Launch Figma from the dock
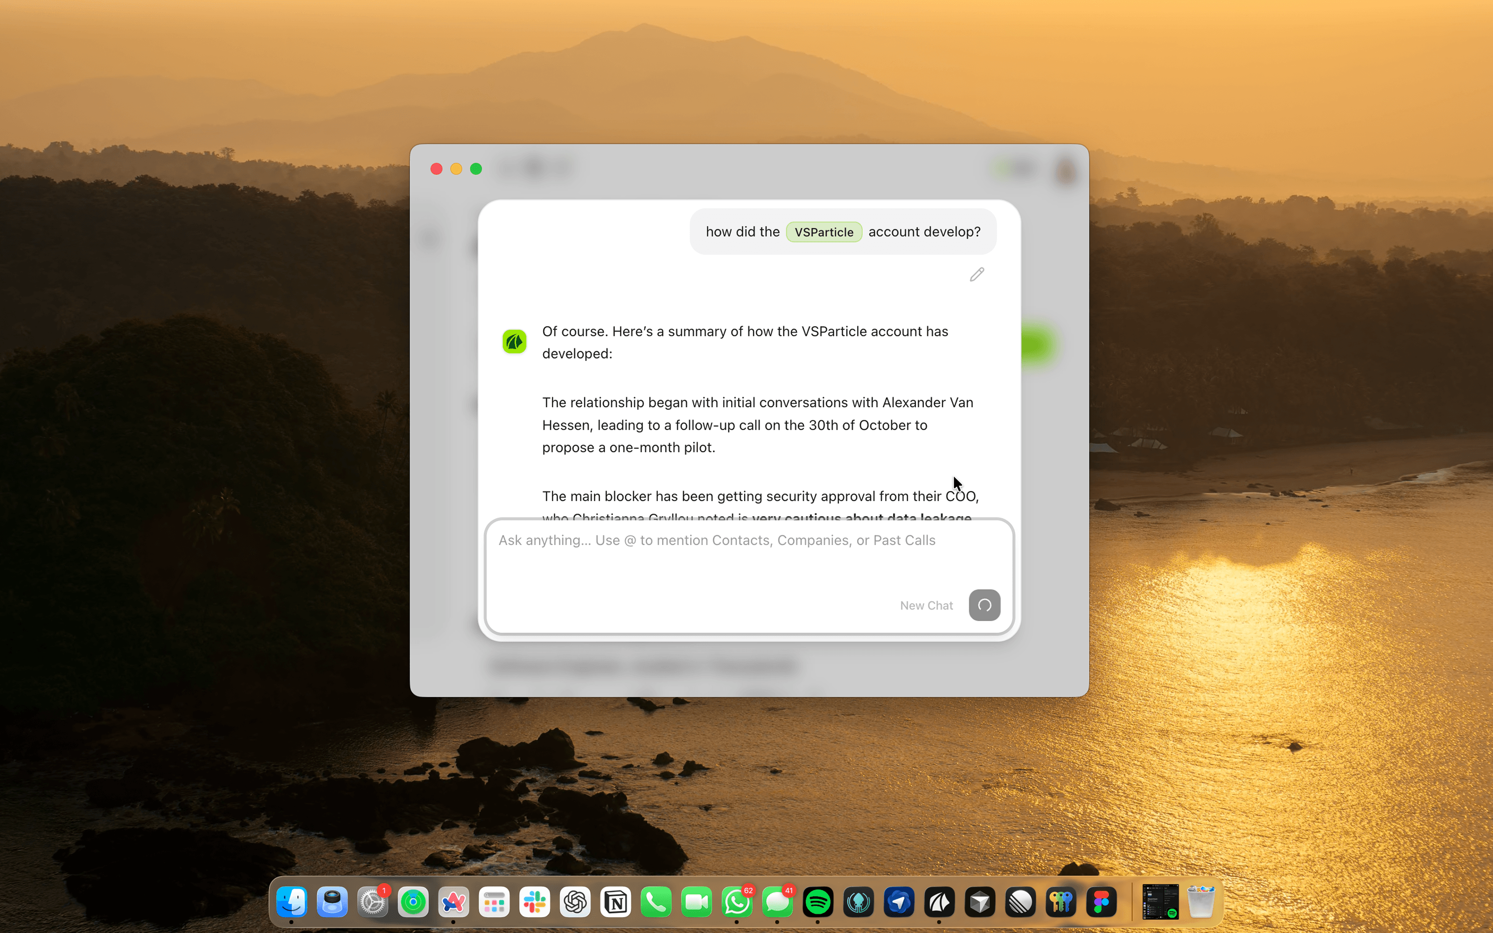 pos(1101,903)
